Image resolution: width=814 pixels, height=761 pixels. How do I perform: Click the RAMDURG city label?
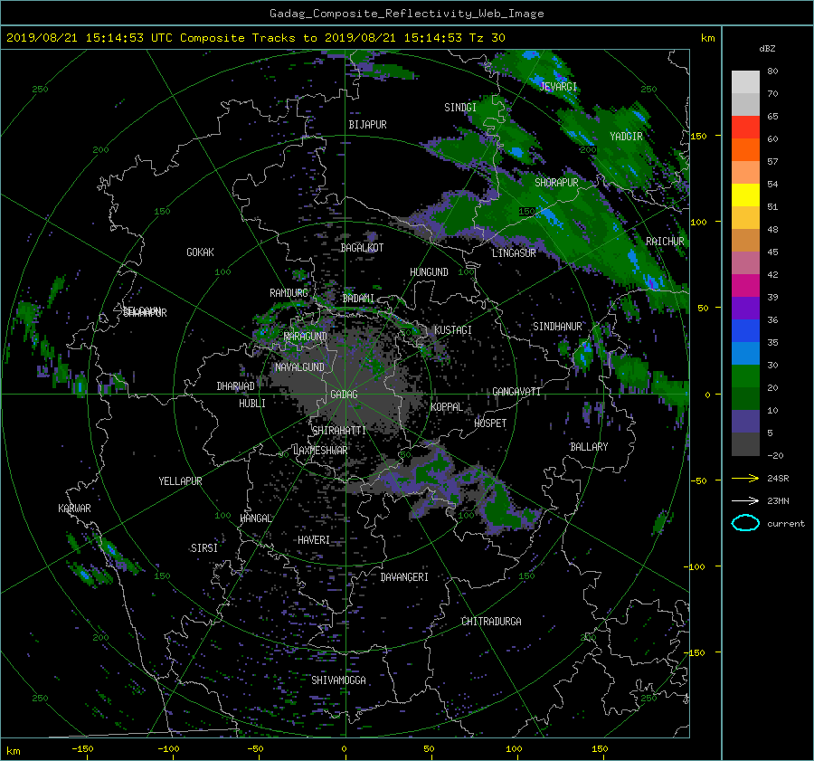[x=289, y=293]
